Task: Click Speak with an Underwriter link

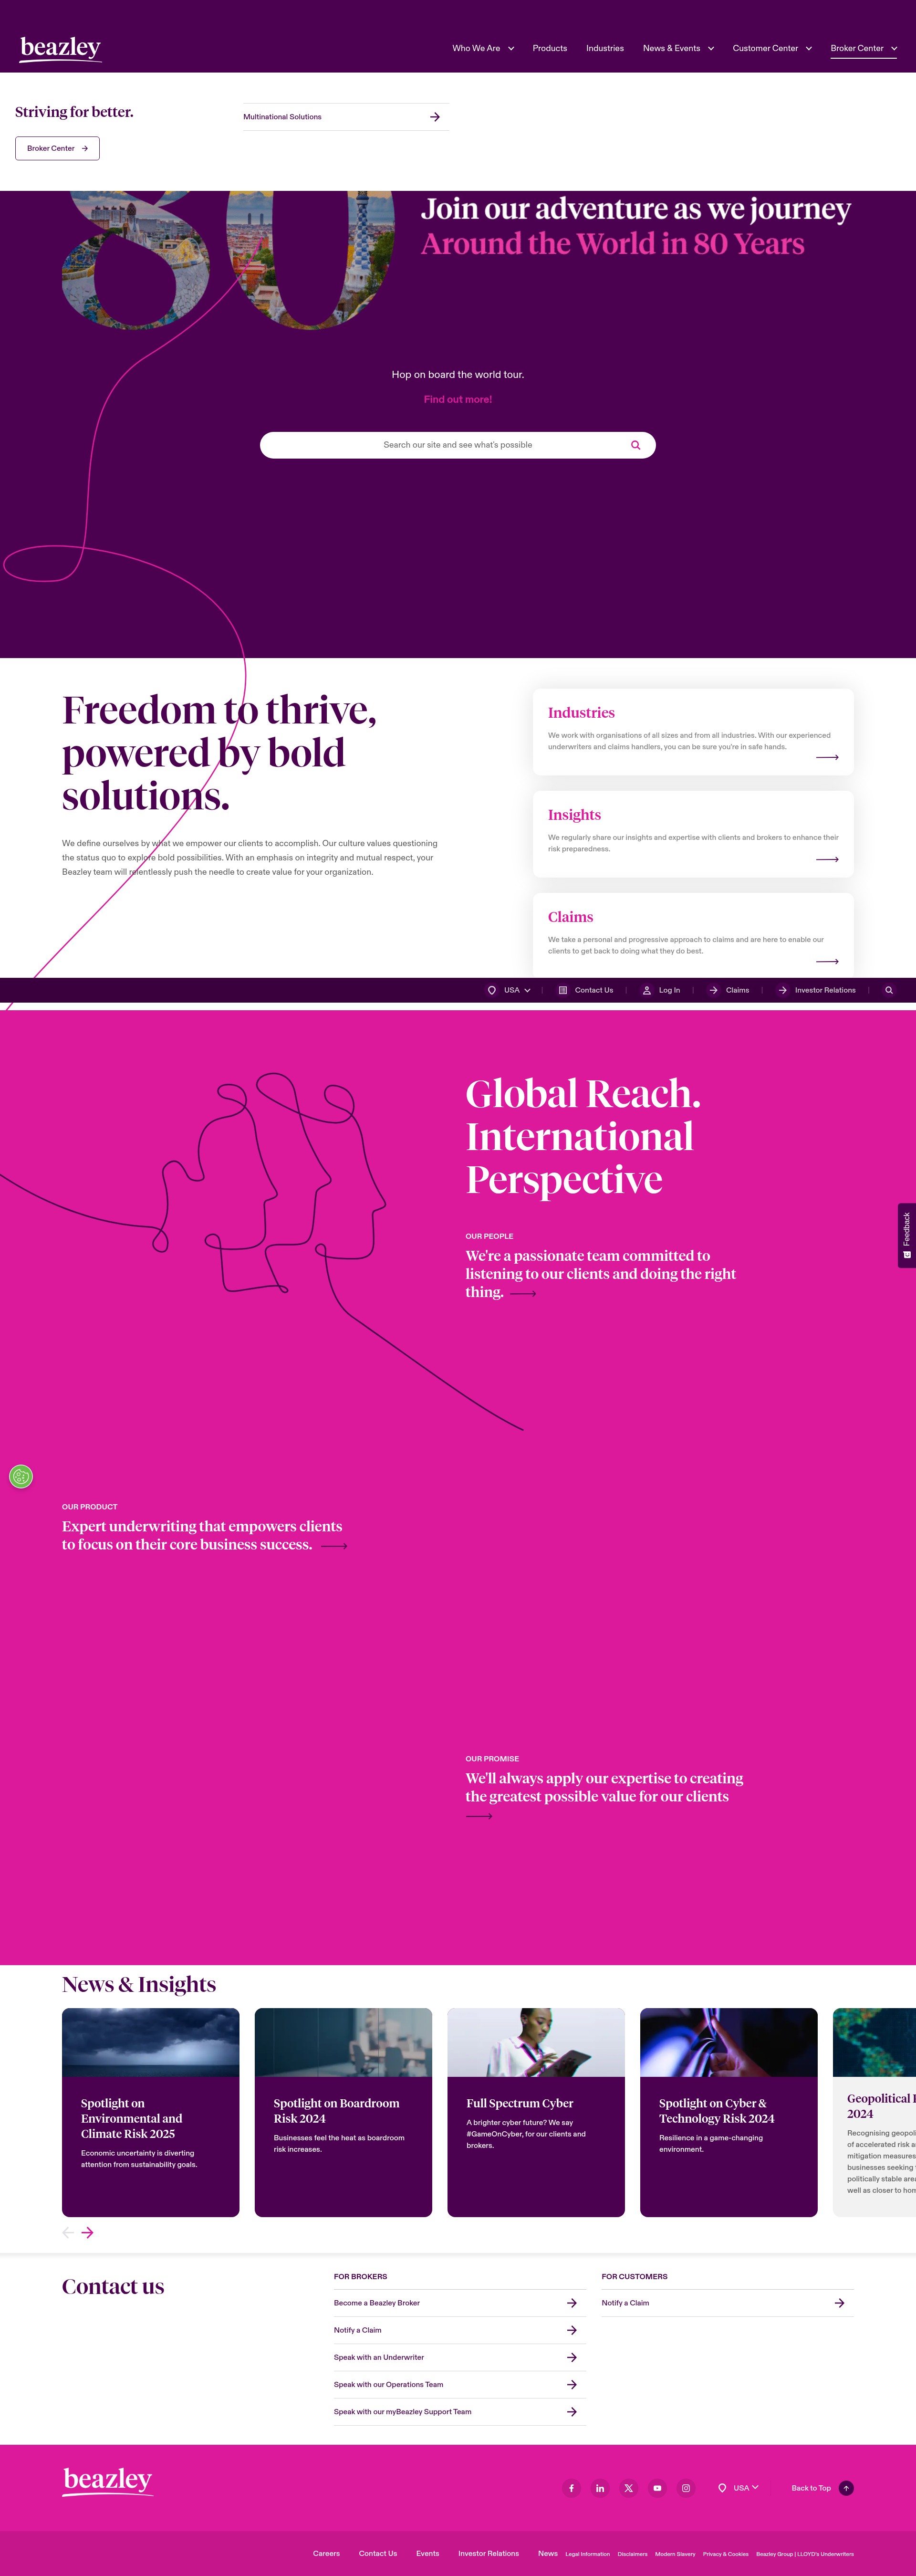Action: click(379, 2357)
